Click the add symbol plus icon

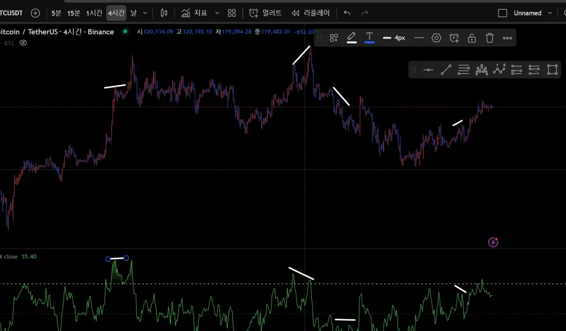pyautogui.click(x=35, y=13)
